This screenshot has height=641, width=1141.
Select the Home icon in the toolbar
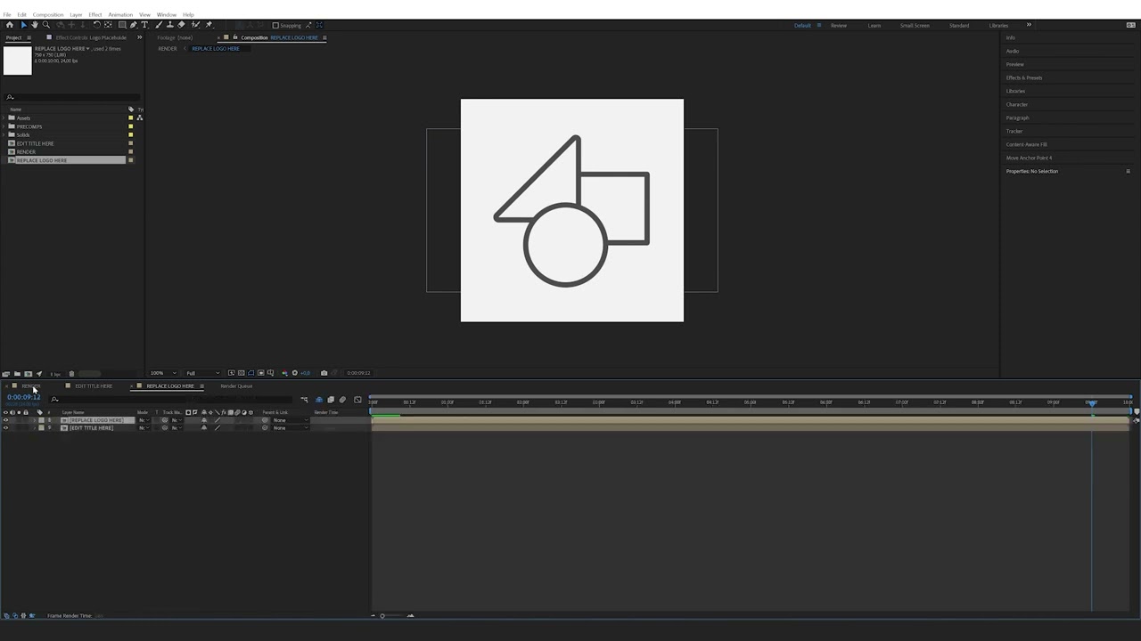[x=10, y=25]
